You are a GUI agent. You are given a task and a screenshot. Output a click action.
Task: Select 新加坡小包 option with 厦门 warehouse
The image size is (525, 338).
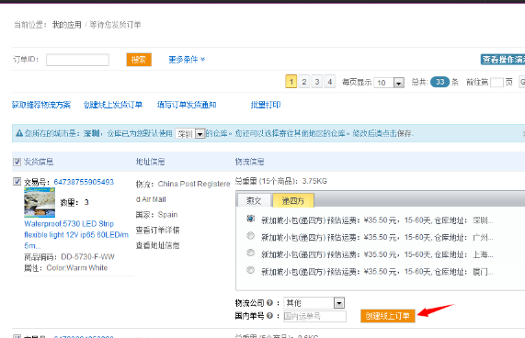tap(250, 270)
